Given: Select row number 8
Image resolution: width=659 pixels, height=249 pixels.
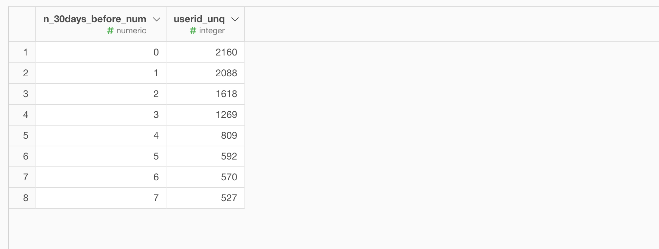Looking at the screenshot, I should pos(22,198).
